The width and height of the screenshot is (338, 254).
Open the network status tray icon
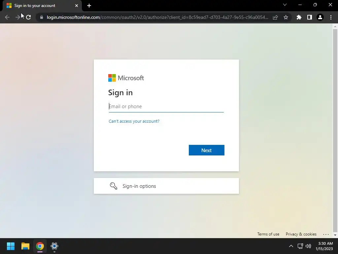tap(300, 246)
